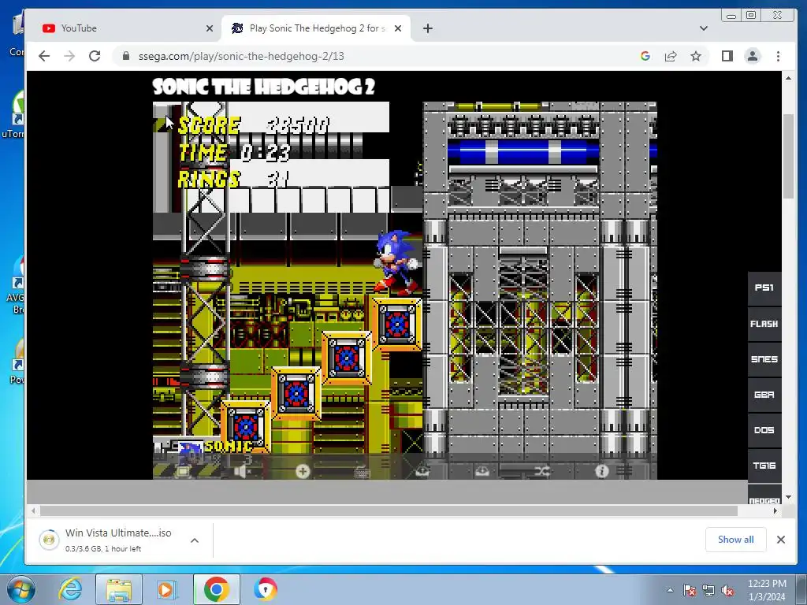This screenshot has width=807, height=605.
Task: Open Windows Explorer folder on taskbar
Action: tap(118, 589)
